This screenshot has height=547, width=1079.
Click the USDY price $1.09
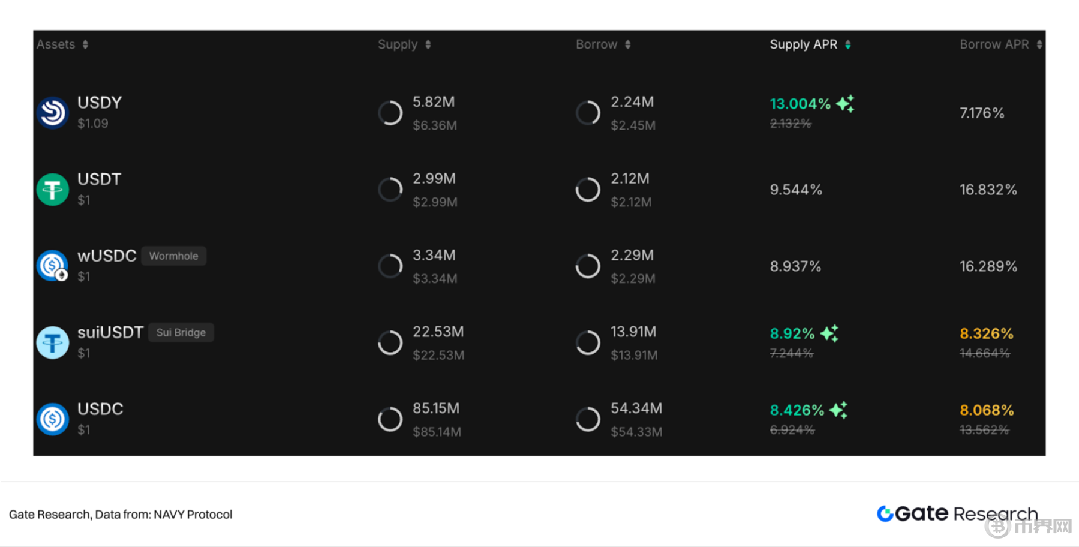93,124
